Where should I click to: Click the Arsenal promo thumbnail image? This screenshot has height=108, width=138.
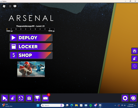31,69
